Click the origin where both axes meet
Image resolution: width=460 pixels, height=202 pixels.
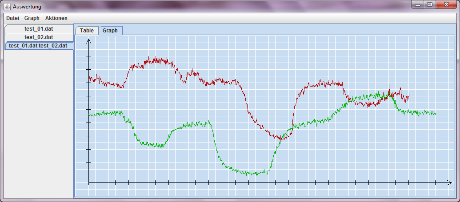point(89,182)
